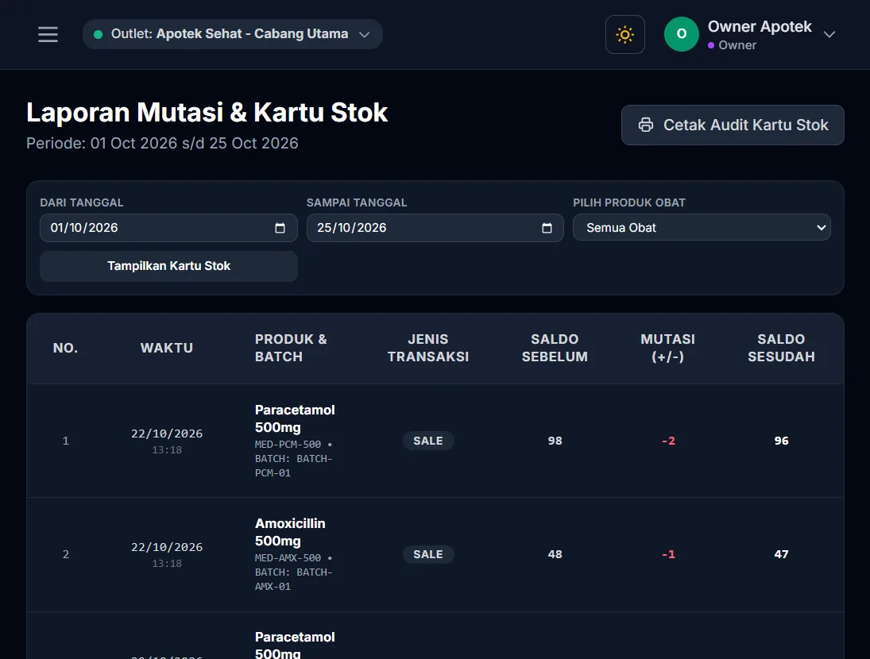Click the MUTASI (+/-) column header

coord(667,348)
